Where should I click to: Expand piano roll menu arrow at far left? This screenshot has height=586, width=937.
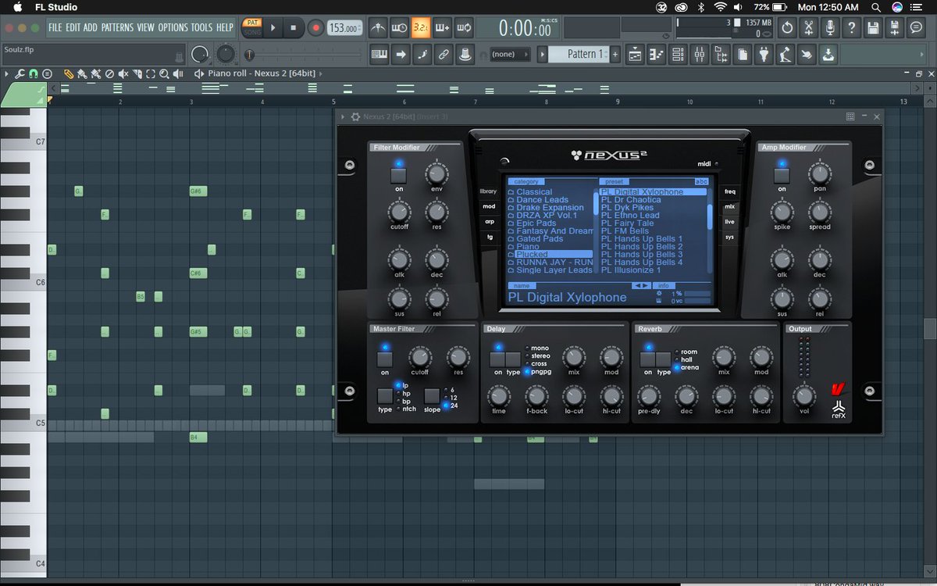[x=6, y=73]
